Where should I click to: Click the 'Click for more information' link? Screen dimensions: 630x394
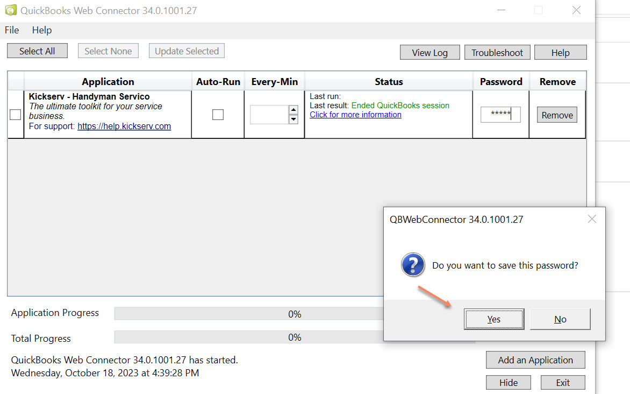pos(355,115)
